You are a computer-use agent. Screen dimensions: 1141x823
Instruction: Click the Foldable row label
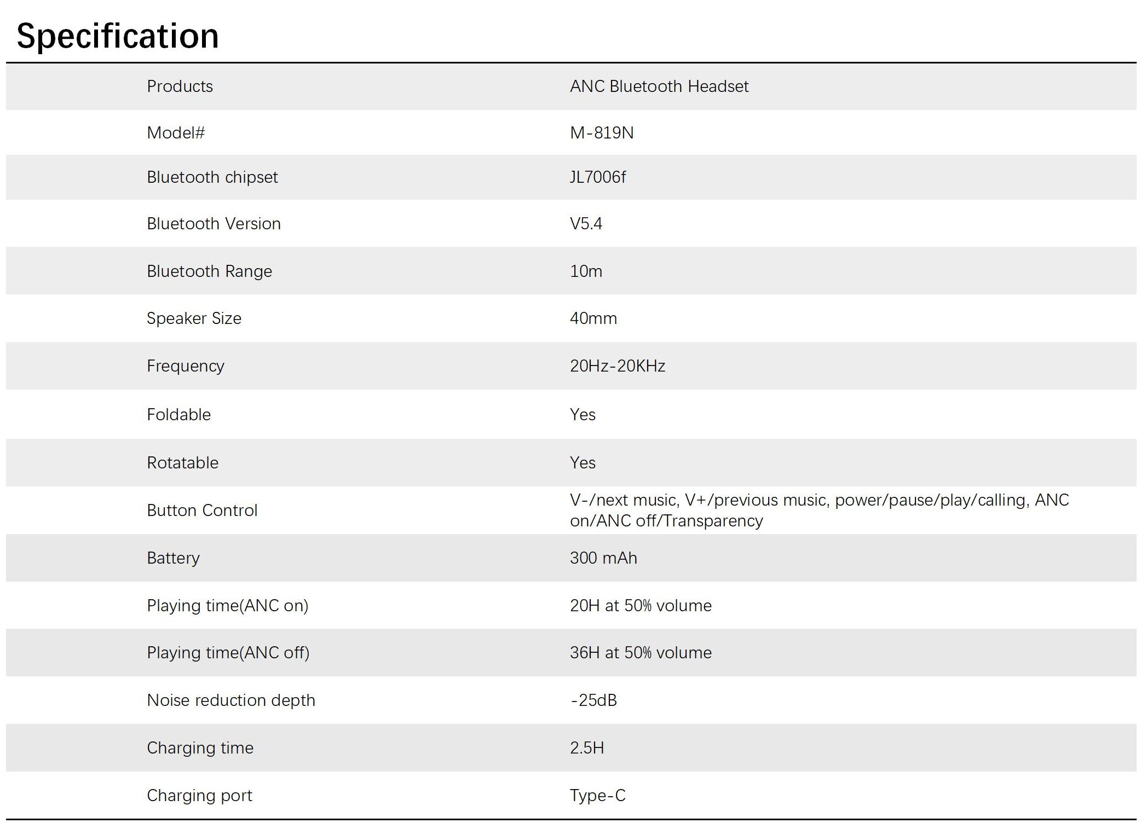click(x=178, y=415)
